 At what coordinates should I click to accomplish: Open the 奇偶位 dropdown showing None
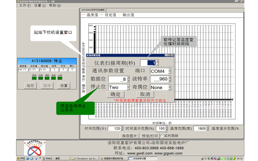[170, 87]
